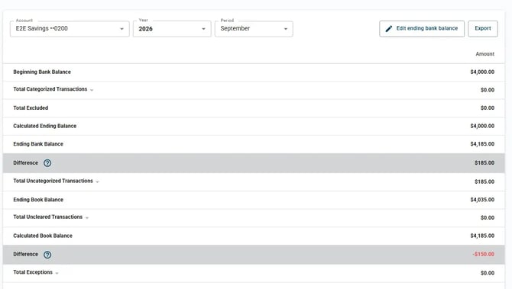
Task: Select the Total Uncategorized Transactions $185.00 amount
Action: [484, 181]
